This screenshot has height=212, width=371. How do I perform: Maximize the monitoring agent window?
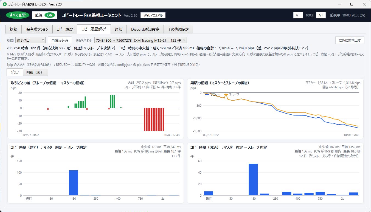(352, 4)
